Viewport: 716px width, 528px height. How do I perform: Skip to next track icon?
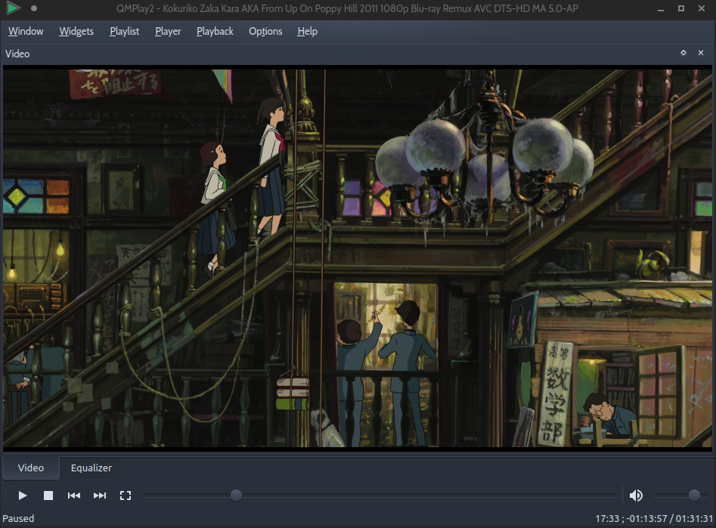(99, 495)
